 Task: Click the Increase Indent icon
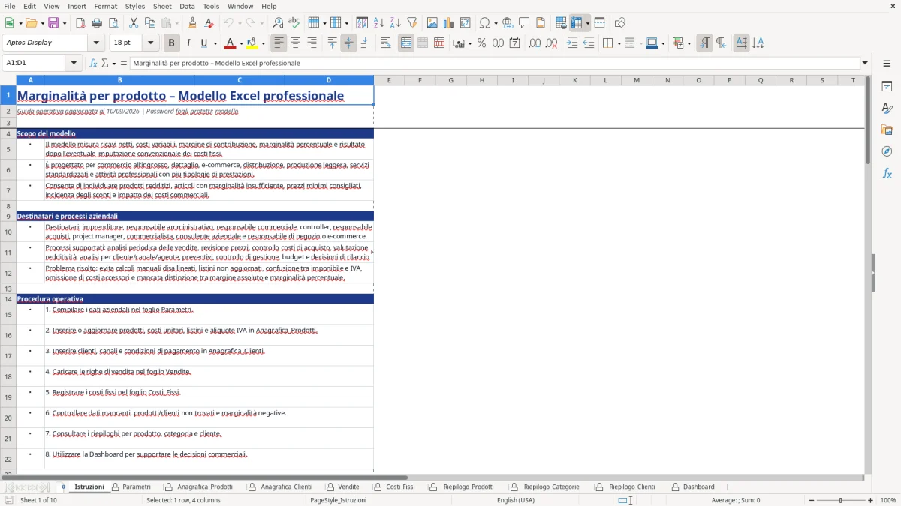572,43
